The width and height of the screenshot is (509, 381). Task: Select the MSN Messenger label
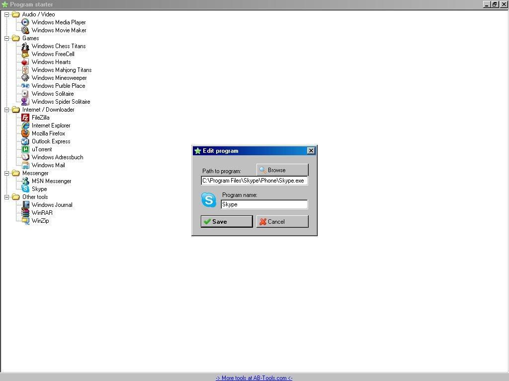click(x=52, y=181)
